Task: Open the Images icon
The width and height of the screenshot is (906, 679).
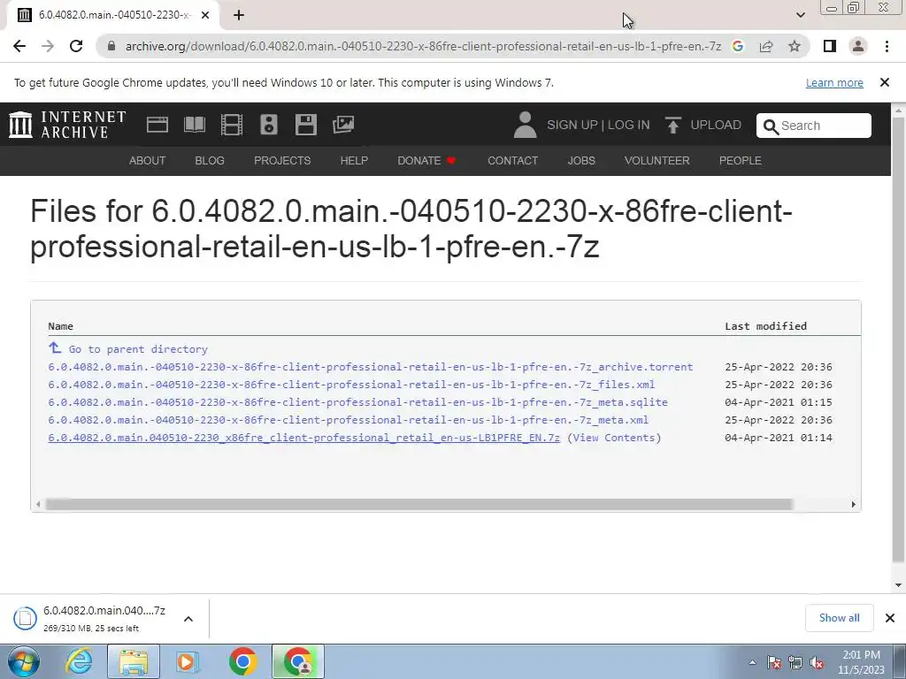Action: pyautogui.click(x=343, y=125)
